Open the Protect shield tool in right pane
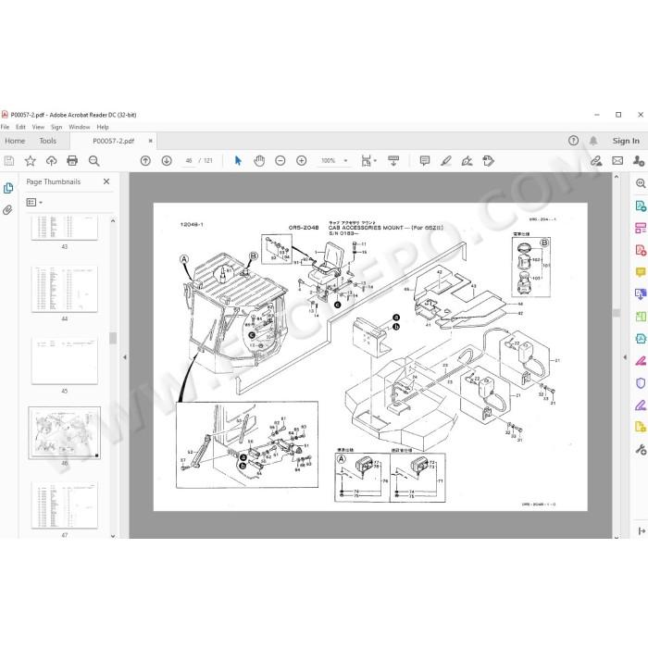Viewport: 648px width, 648px height. pos(641,383)
